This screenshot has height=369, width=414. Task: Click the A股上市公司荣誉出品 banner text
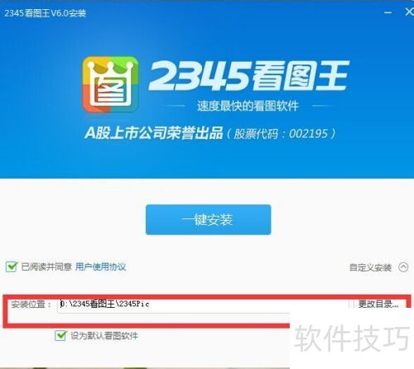tap(154, 133)
